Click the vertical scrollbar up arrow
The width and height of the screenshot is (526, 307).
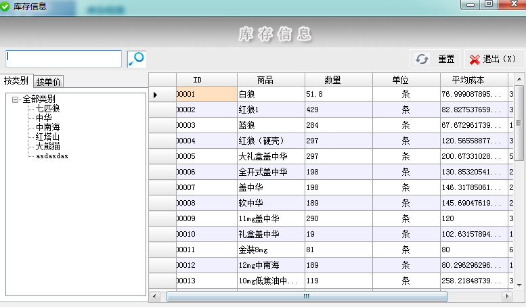[x=520, y=80]
